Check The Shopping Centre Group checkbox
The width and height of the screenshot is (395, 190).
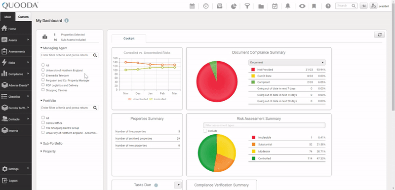[x=43, y=128]
